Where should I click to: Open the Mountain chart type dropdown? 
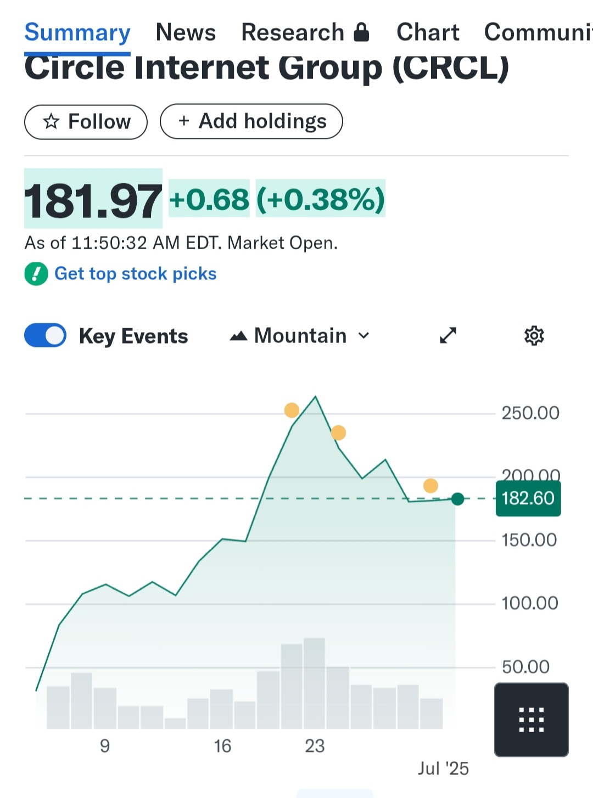[x=300, y=335]
